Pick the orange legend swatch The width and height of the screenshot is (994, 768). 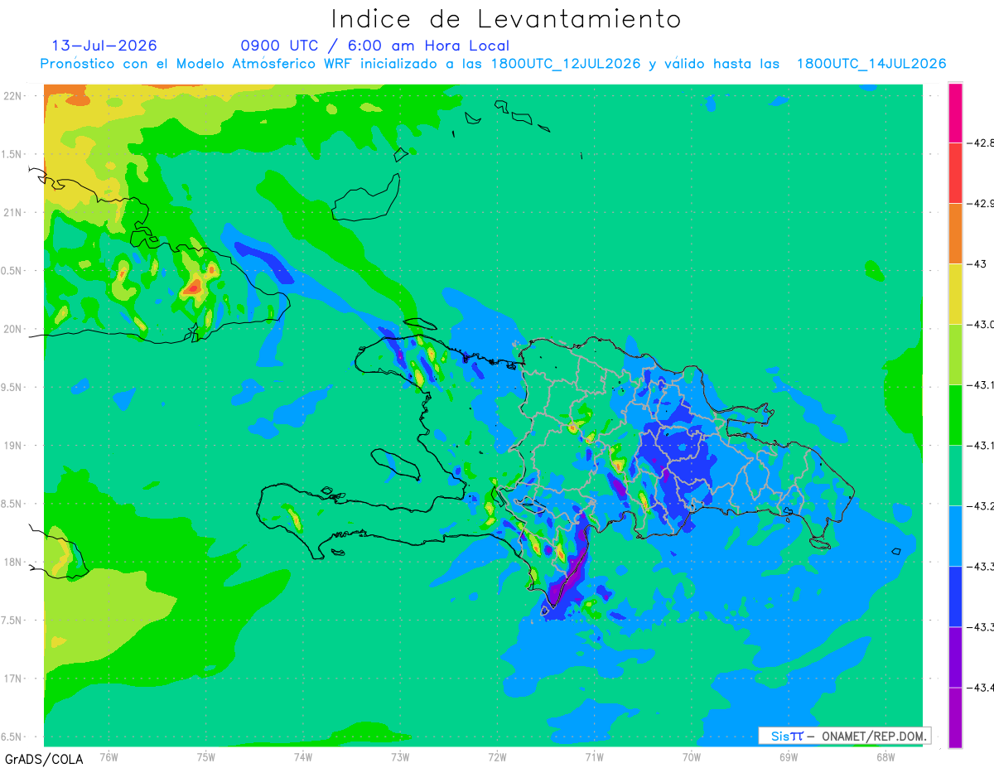(x=955, y=234)
